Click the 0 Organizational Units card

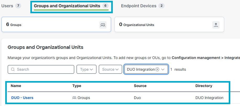(x=169, y=24)
